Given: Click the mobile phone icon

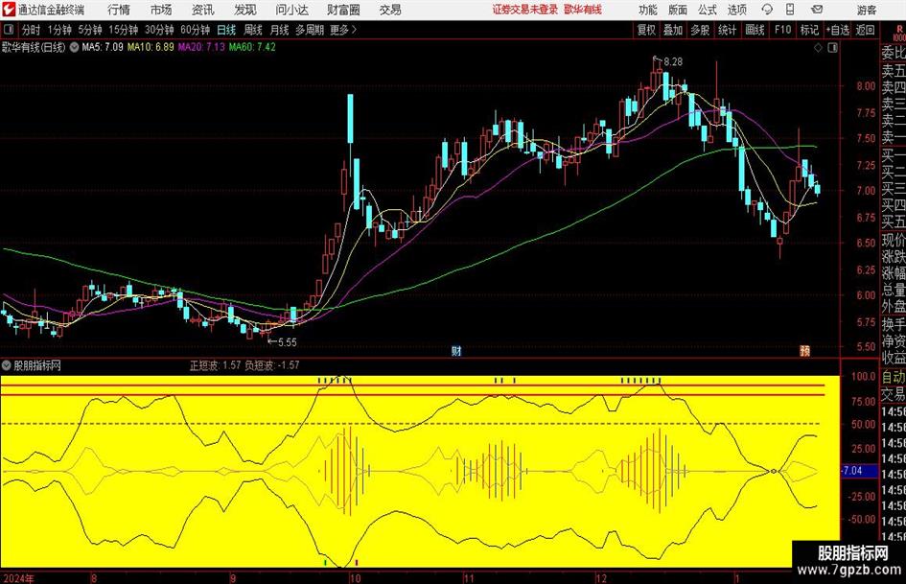Looking at the screenshot, I should [x=790, y=10].
